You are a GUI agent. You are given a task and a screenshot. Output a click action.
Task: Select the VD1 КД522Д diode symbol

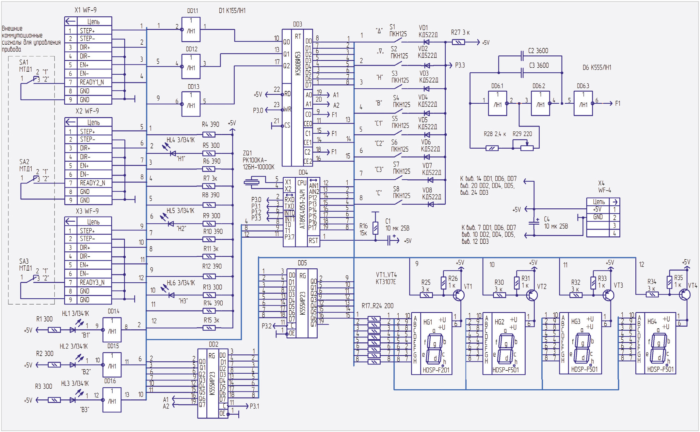[426, 42]
